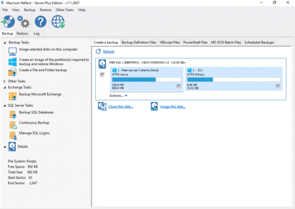295x209 pixels.
Task: Collapse the Details section arrow
Action: tap(5, 147)
